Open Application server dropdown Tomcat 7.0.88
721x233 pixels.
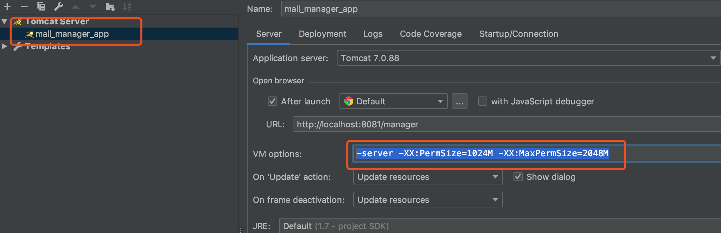coord(529,58)
